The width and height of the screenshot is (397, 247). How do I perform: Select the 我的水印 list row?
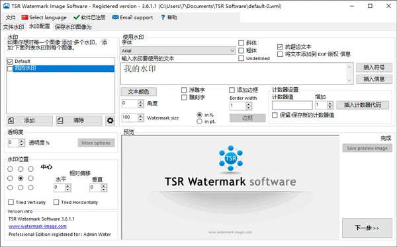click(64, 69)
